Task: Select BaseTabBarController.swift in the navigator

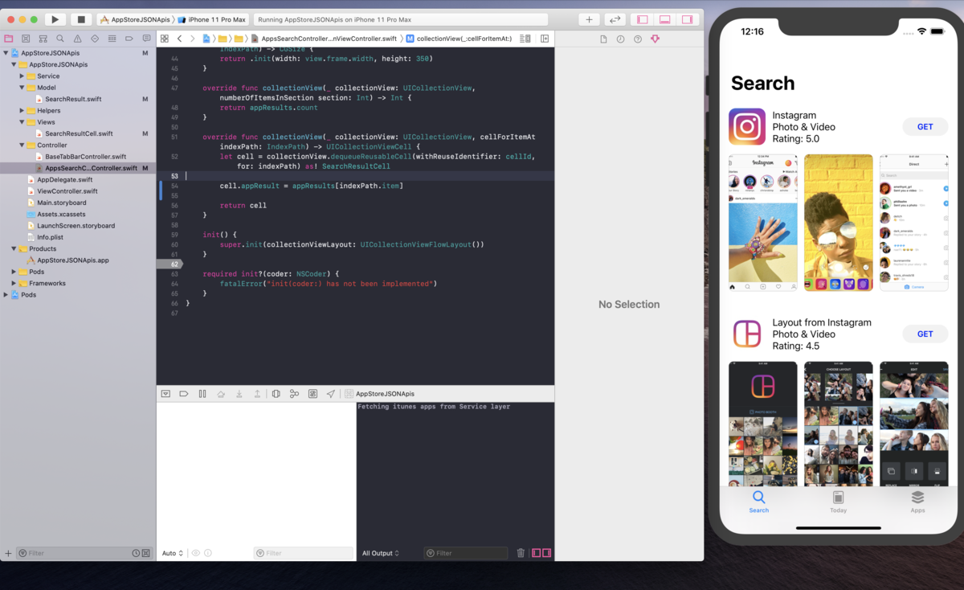Action: click(x=85, y=157)
